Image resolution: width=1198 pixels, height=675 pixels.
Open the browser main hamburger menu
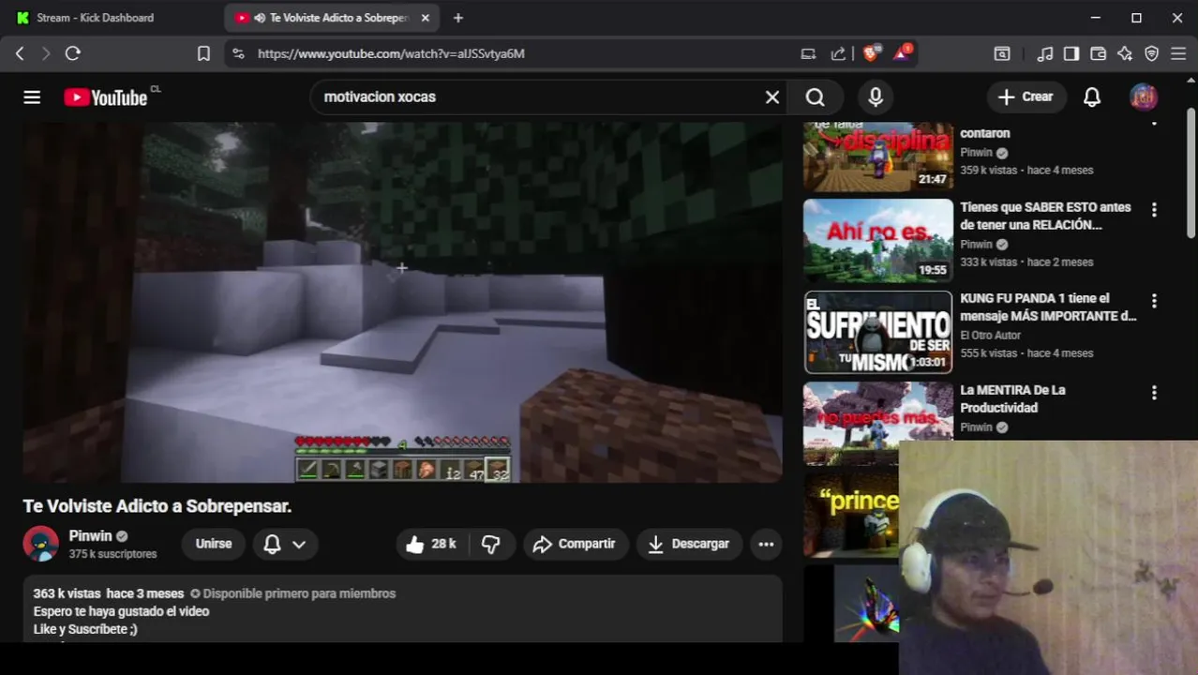tap(1179, 53)
